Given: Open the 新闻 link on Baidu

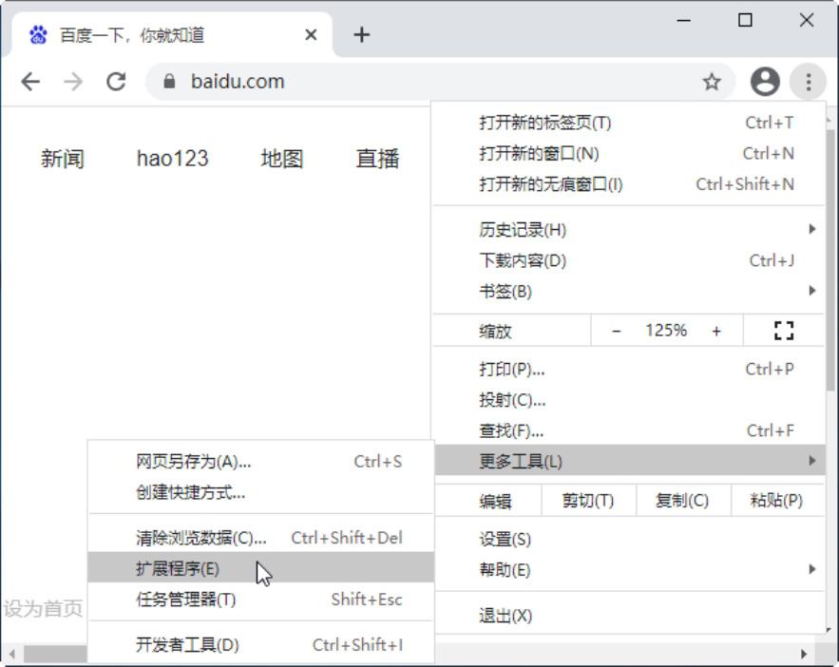Looking at the screenshot, I should click(63, 159).
